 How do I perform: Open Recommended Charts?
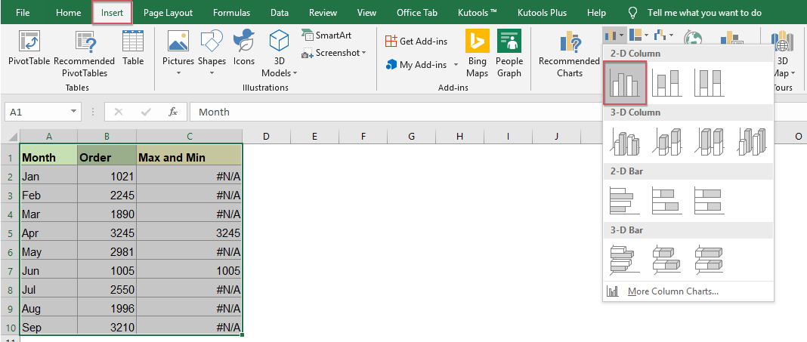point(569,54)
